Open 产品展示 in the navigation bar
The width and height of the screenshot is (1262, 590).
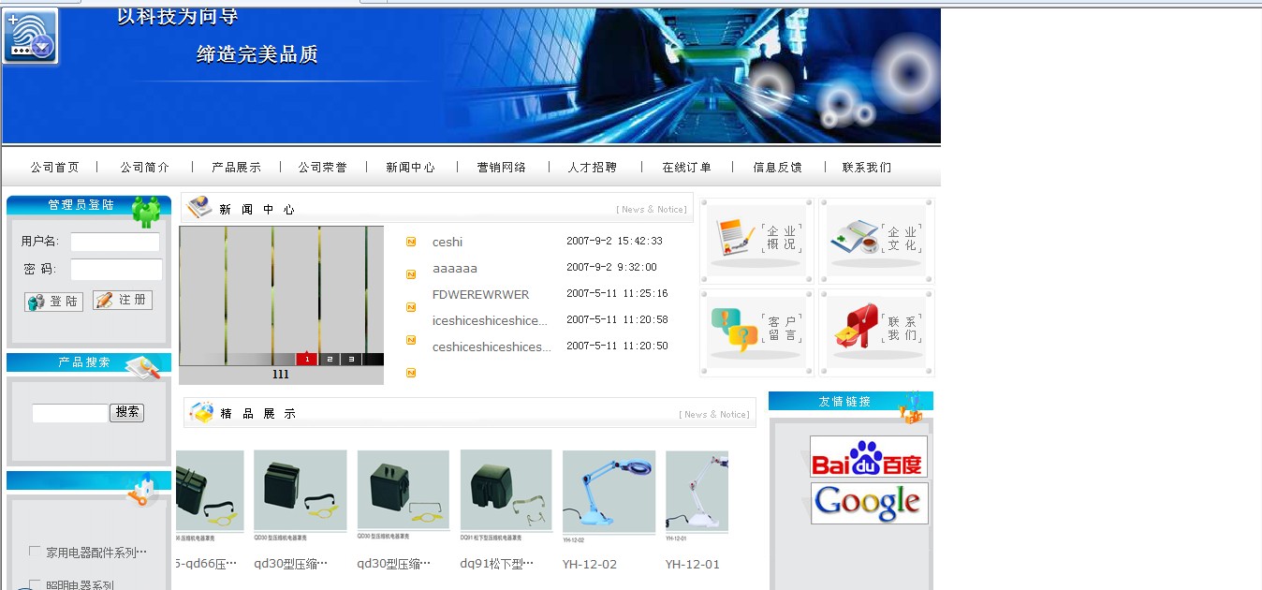(236, 168)
